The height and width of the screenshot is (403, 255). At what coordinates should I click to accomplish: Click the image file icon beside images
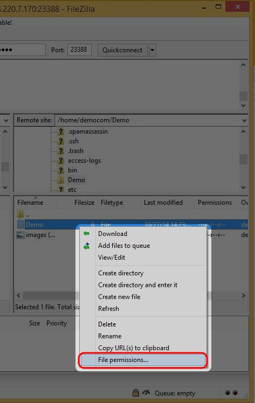20,235
